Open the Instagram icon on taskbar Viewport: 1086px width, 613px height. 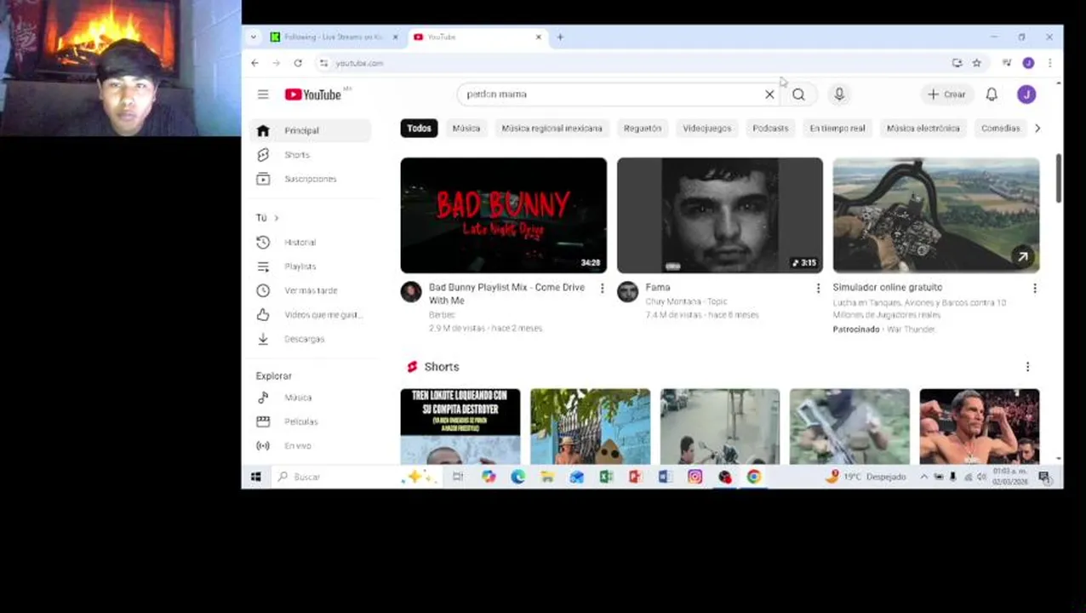[x=695, y=477]
